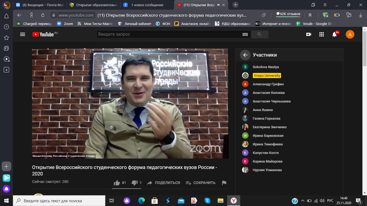Click the СОХРАНИТЬ save button

(201, 183)
